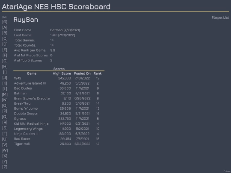
Task: Click the Scores table caption
Action: [x=59, y=69]
